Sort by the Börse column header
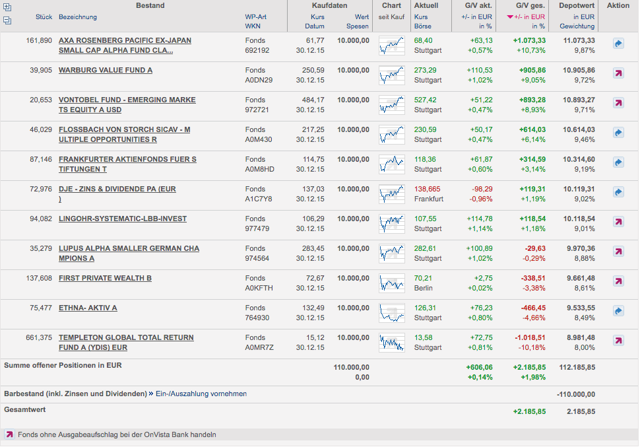The width and height of the screenshot is (640, 447). [x=423, y=26]
